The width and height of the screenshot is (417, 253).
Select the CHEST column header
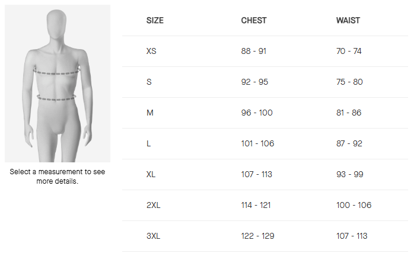pyautogui.click(x=254, y=20)
